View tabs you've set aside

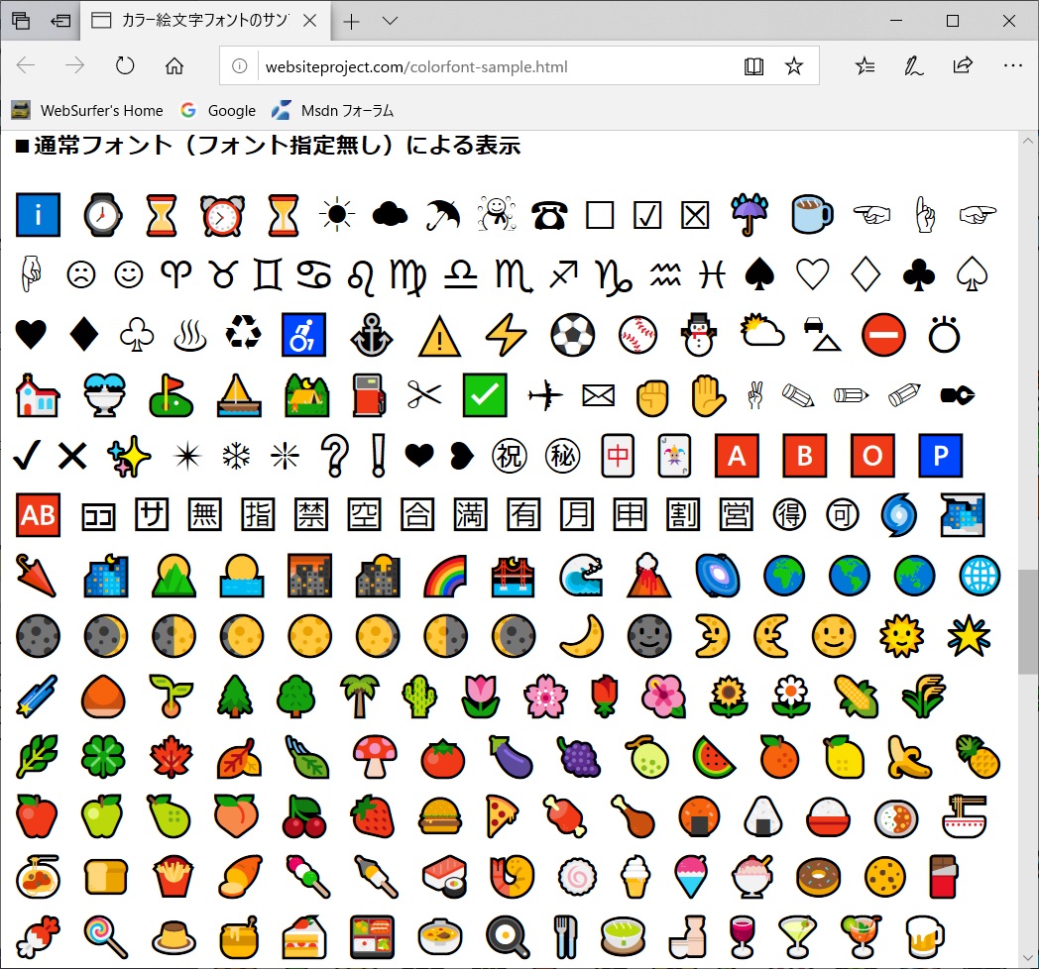coord(20,20)
